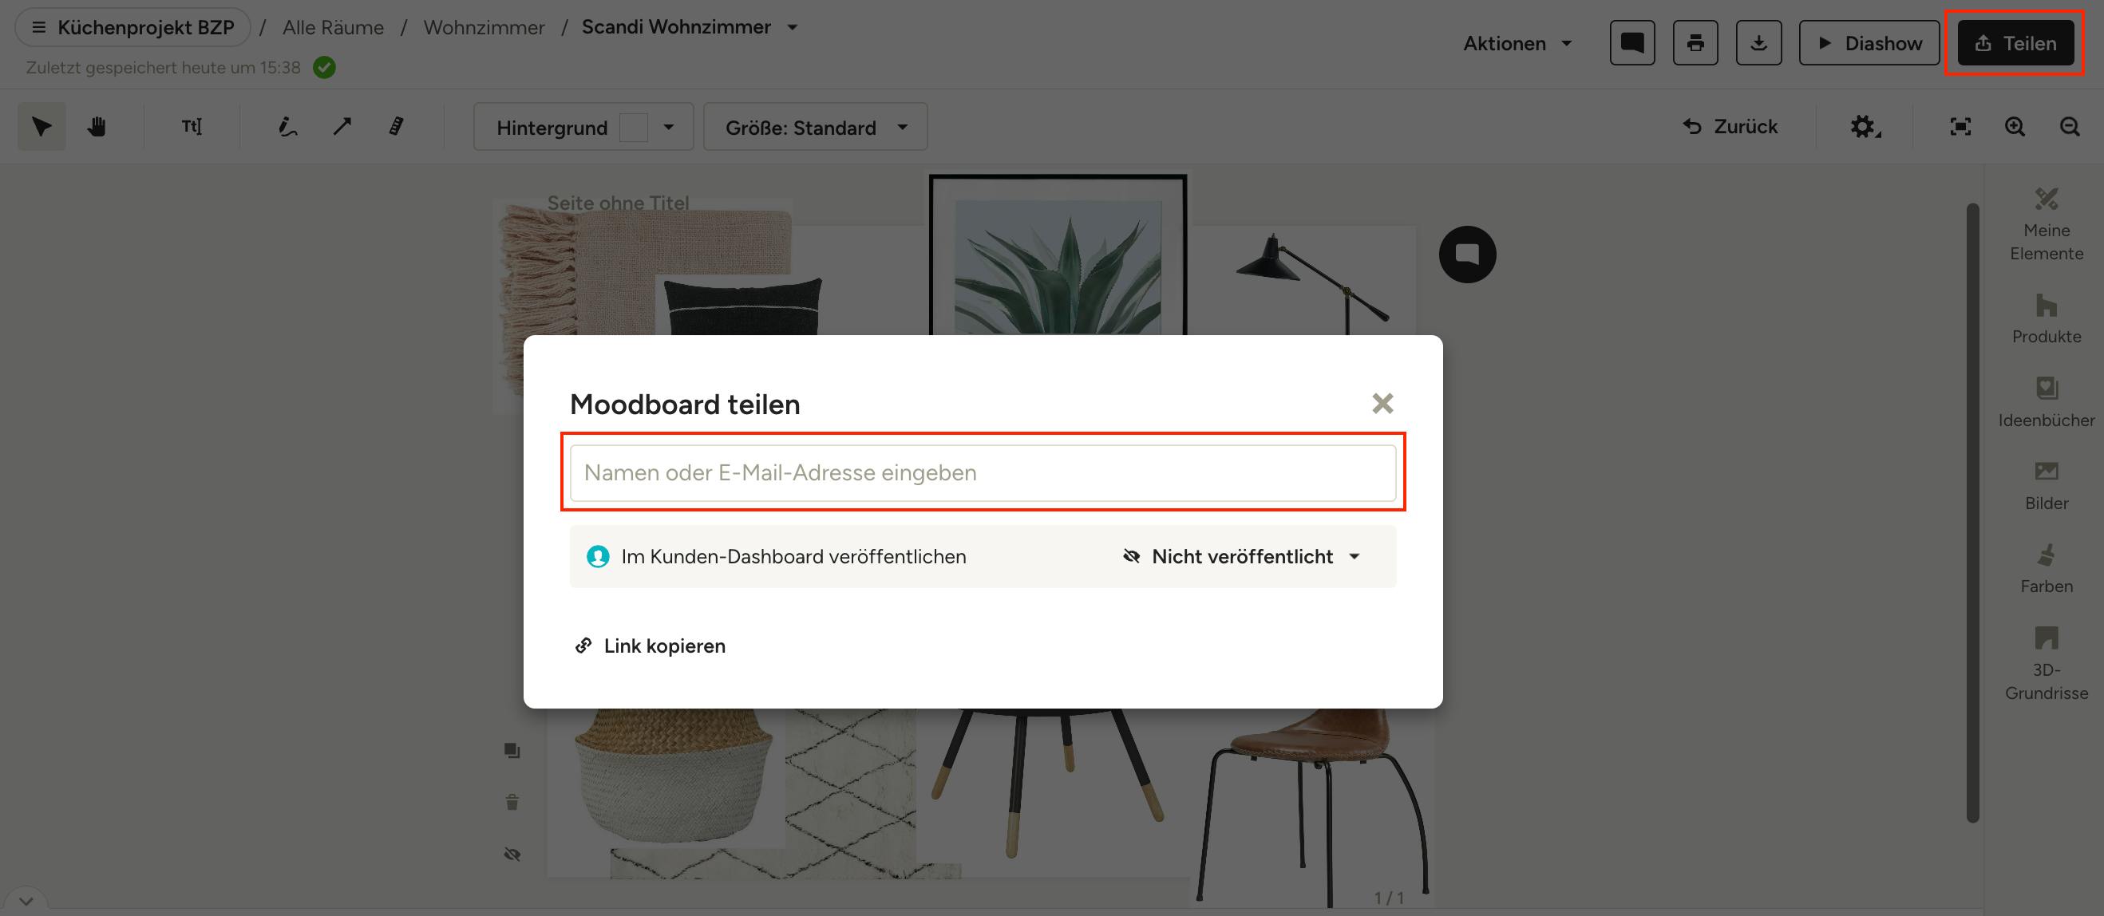Start the Diashow

point(1869,42)
